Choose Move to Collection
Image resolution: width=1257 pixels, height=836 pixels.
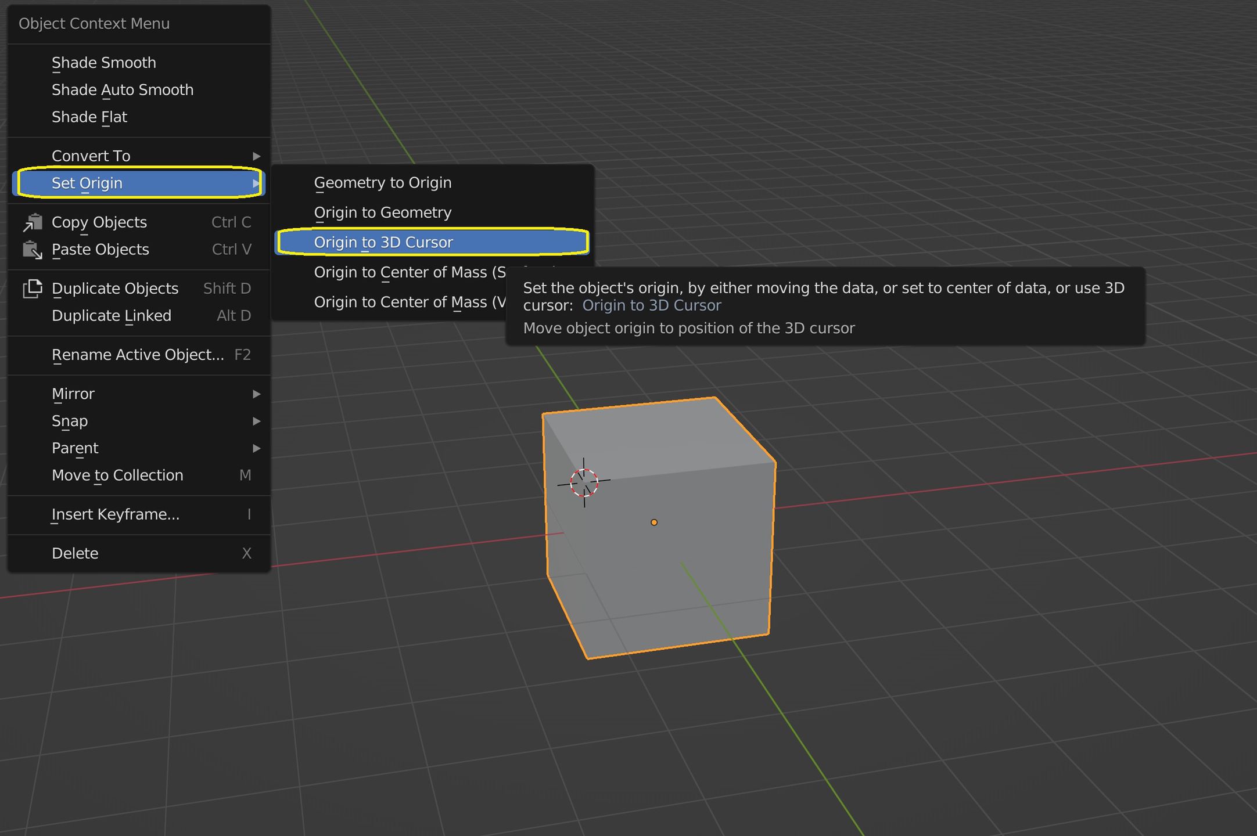pyautogui.click(x=117, y=475)
